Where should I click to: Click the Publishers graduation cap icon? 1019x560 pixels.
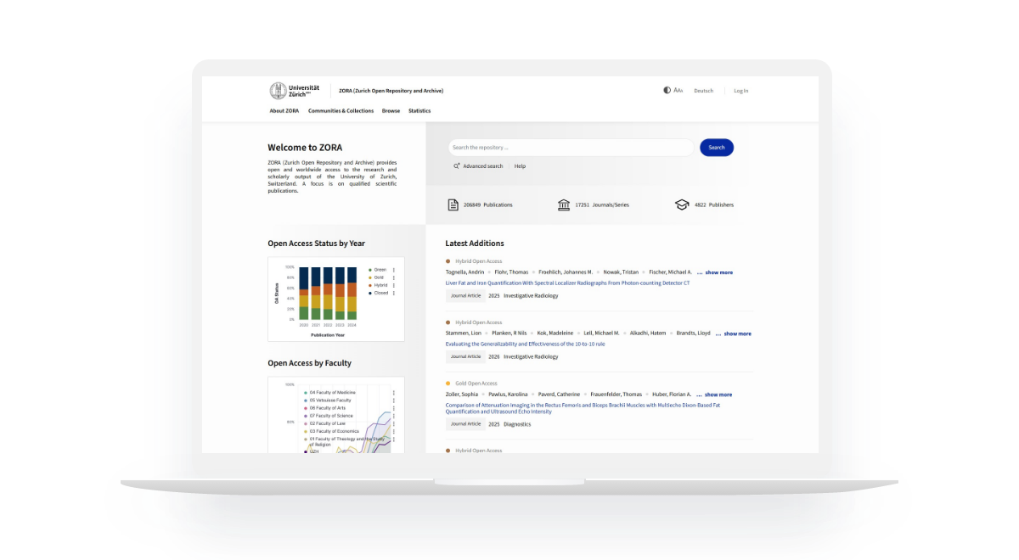(681, 204)
